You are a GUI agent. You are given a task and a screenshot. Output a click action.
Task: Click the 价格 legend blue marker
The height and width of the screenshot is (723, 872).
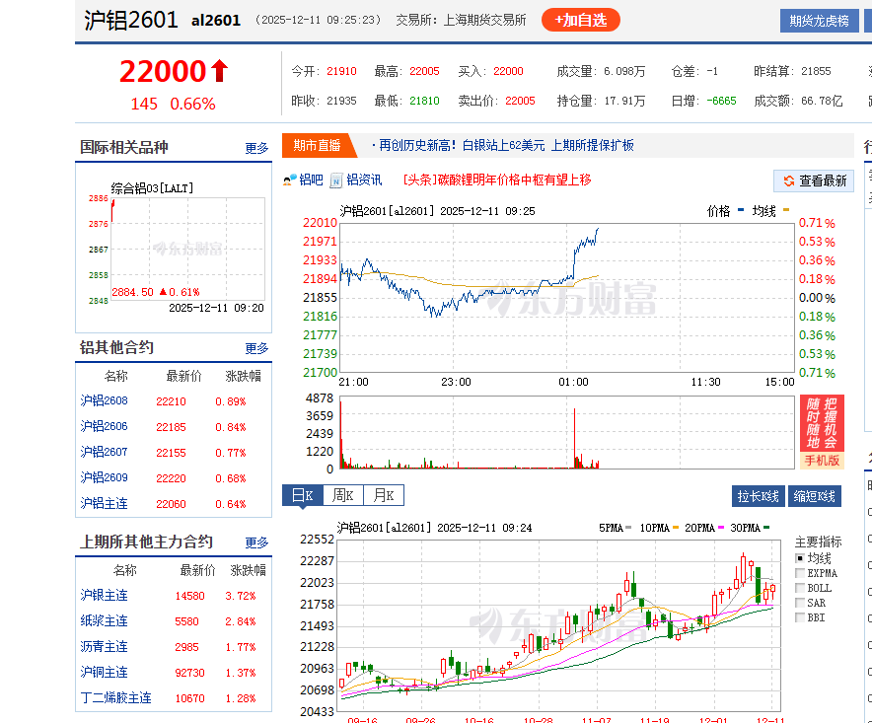pos(740,210)
